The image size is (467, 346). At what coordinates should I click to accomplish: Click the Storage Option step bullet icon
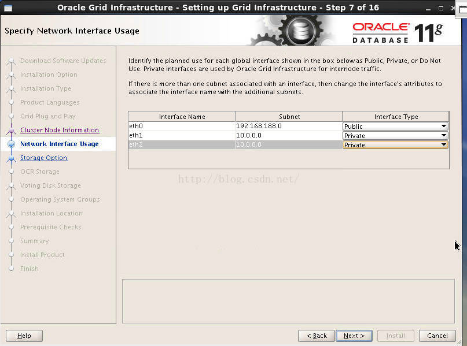tap(12, 158)
